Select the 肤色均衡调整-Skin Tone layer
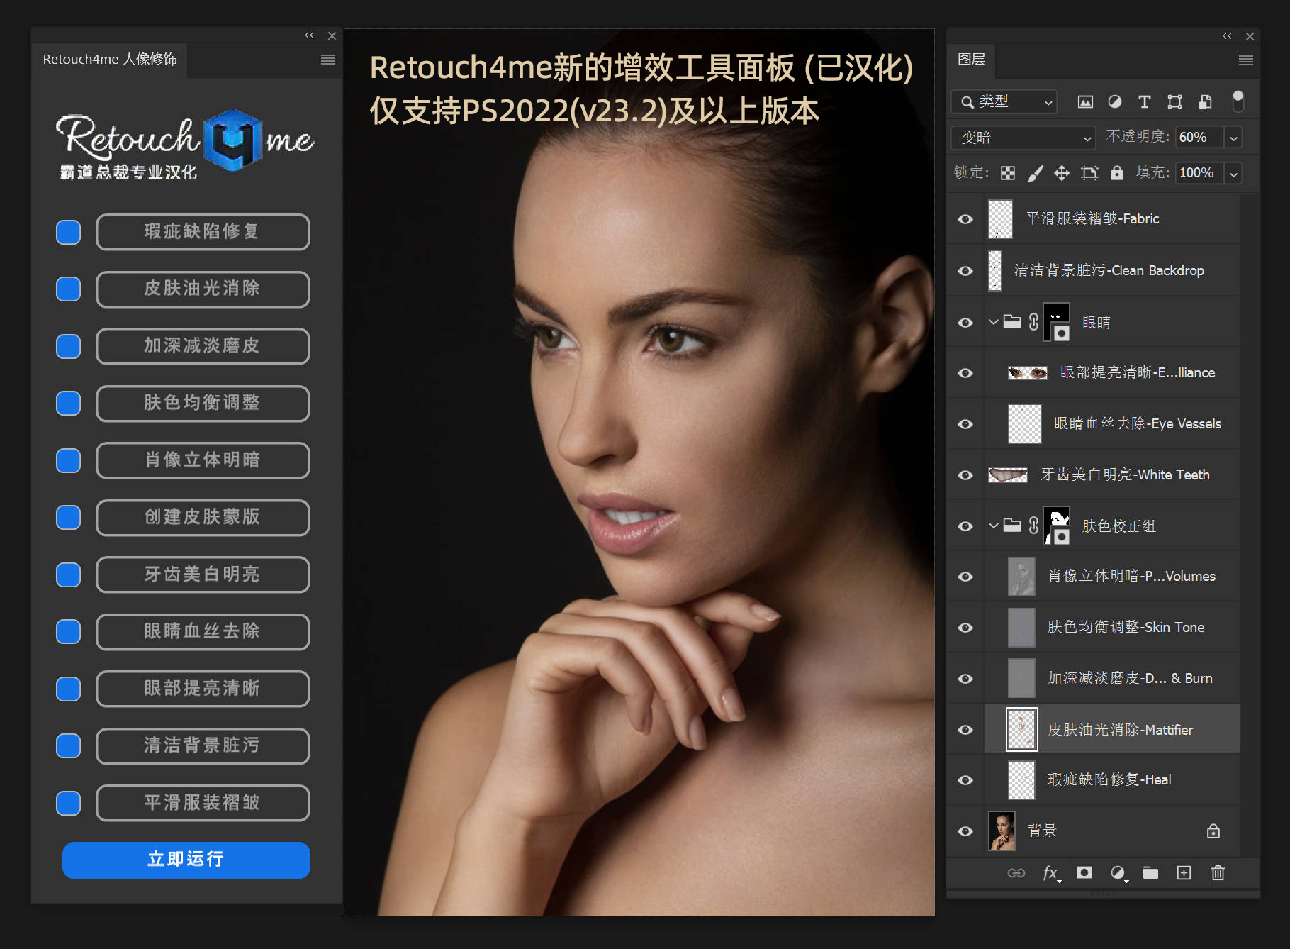The image size is (1290, 949). tap(1111, 628)
